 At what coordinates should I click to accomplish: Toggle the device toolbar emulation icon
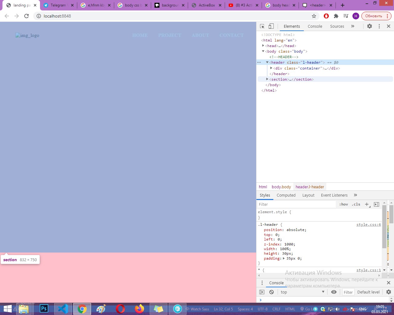click(x=271, y=26)
